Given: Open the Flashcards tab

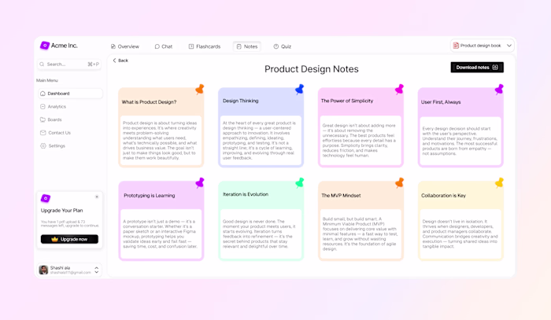Looking at the screenshot, I should [x=205, y=46].
